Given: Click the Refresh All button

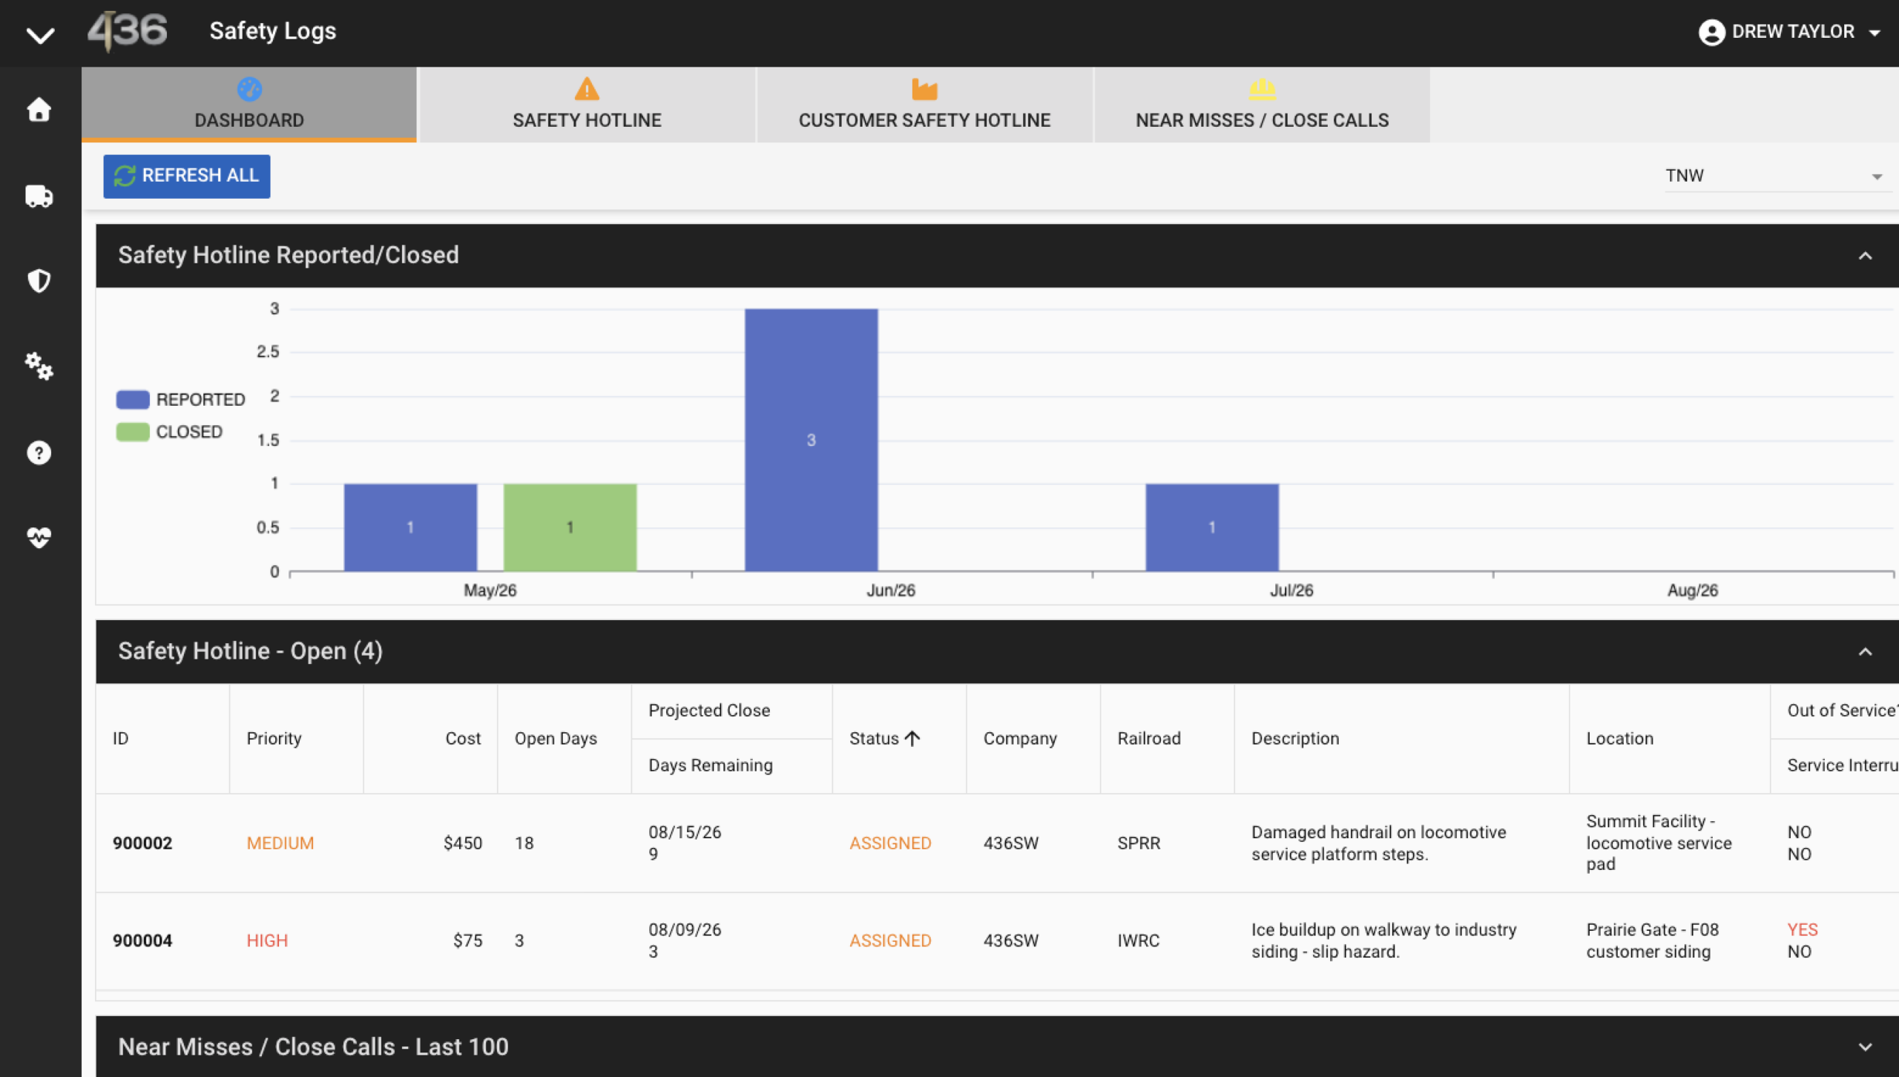Looking at the screenshot, I should (186, 176).
